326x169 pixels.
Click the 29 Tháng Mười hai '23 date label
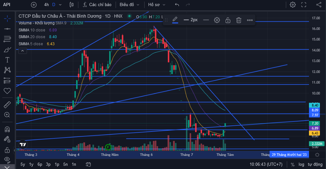pos(289,155)
